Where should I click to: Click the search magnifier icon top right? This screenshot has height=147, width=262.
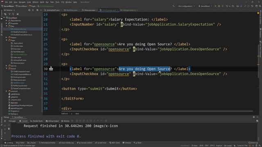[x=260, y=6]
